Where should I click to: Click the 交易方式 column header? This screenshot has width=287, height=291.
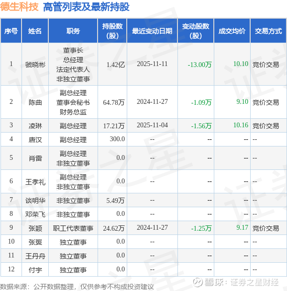268,31
